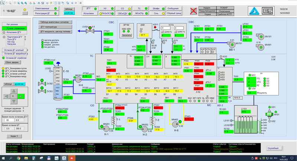Click the crossed-out red alarm icon

tap(193, 11)
